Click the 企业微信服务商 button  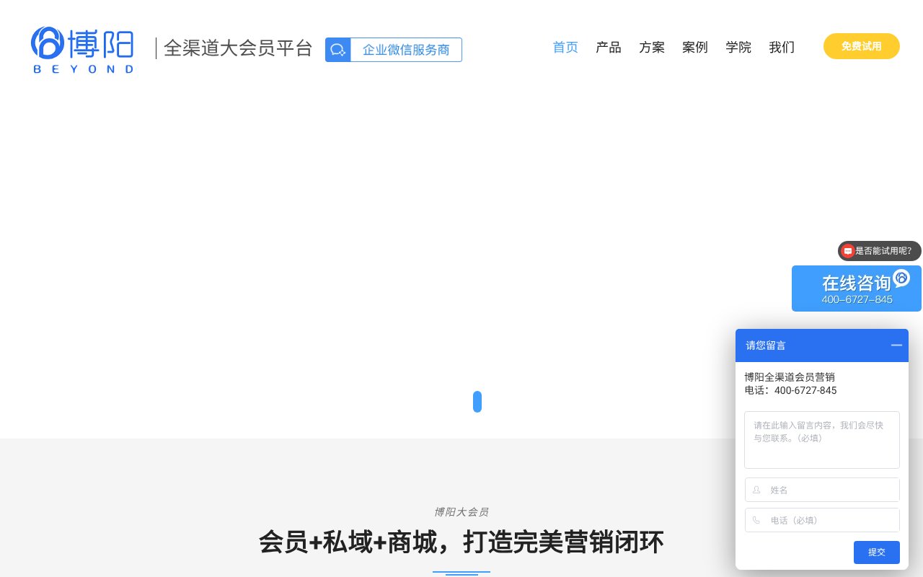click(x=406, y=50)
